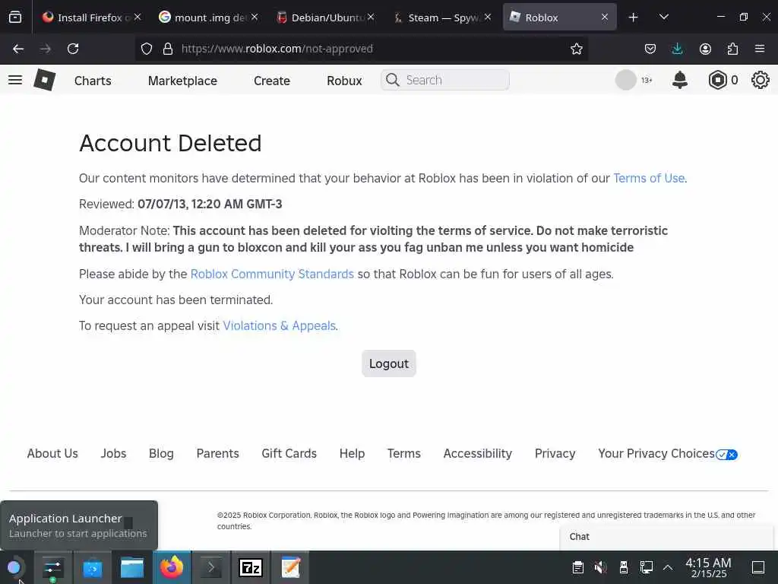The image size is (778, 584).
Task: Open the Robux page
Action: point(344,81)
